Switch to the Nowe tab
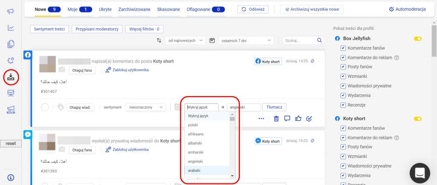Viewport: 437px width, 185px height. click(47, 9)
